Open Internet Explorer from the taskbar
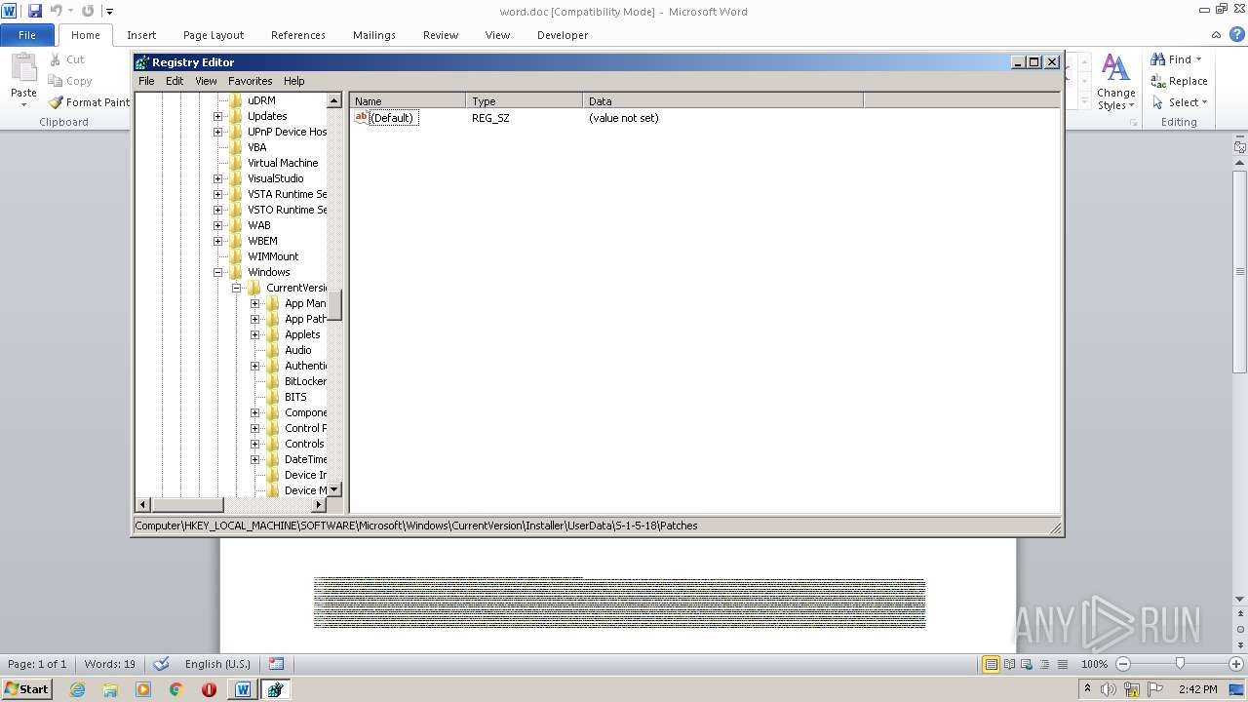The width and height of the screenshot is (1248, 702). (77, 689)
